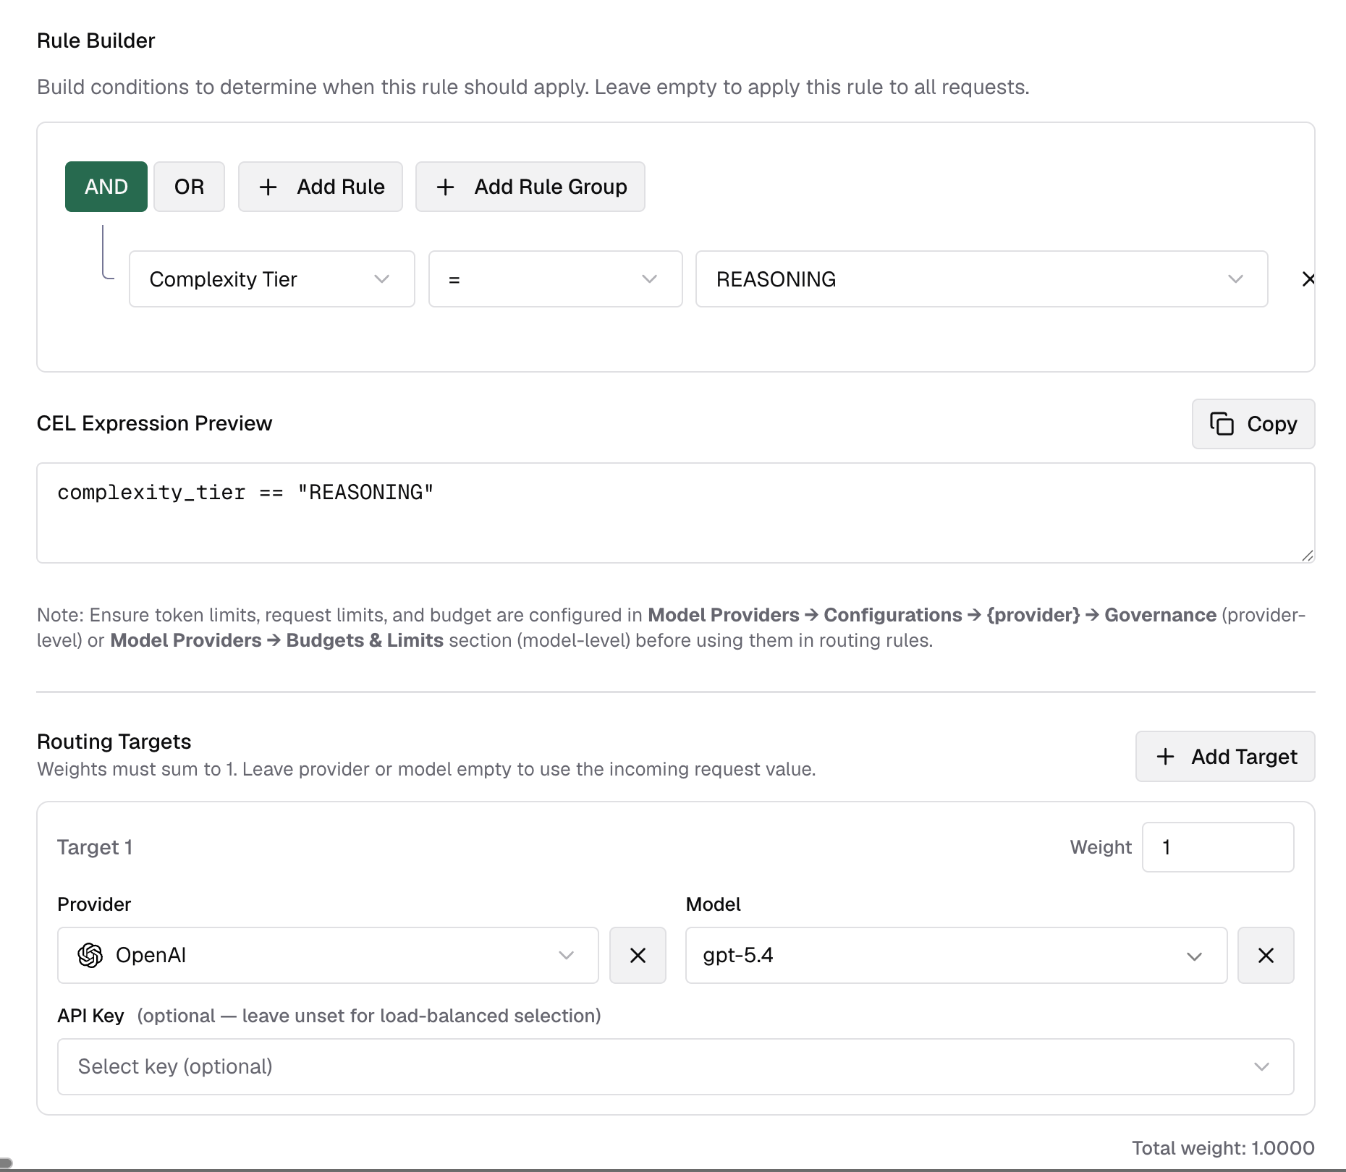1346x1172 pixels.
Task: Clear the gpt-5.4 model selection
Action: tap(1266, 956)
